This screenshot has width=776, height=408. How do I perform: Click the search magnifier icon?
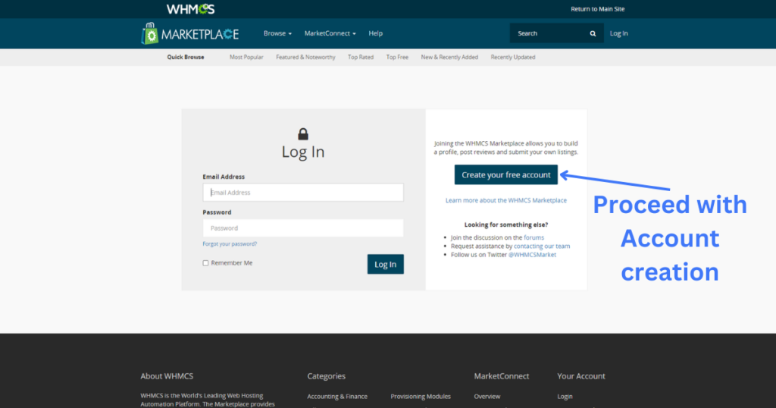[x=593, y=33]
